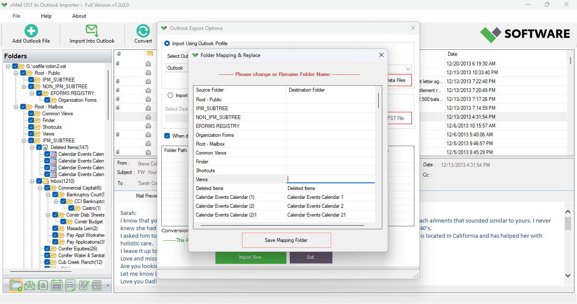Toggle the 'When d...' checkbox in export options
Screen dimensions: 577x304
[167, 136]
